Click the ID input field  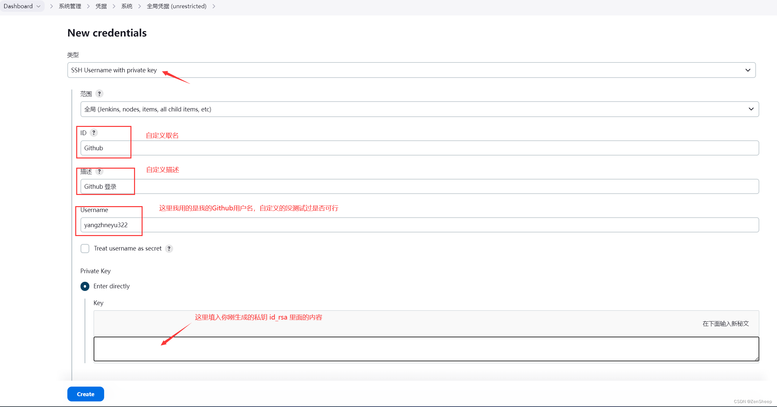(420, 148)
